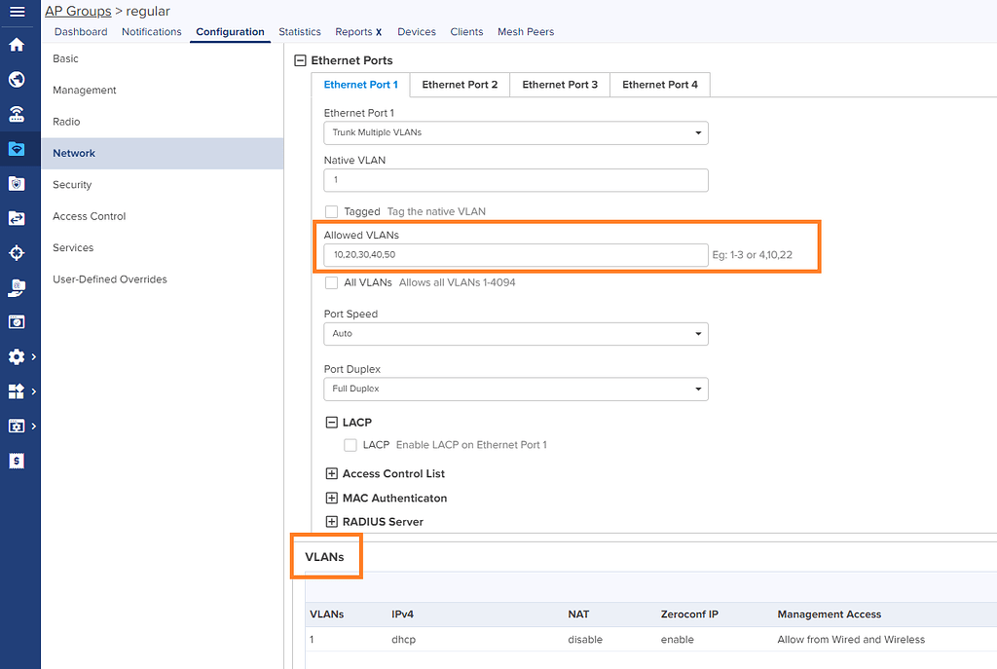Screen dimensions: 997x669
Task: Open the Port Duplex dropdown
Action: coord(515,390)
